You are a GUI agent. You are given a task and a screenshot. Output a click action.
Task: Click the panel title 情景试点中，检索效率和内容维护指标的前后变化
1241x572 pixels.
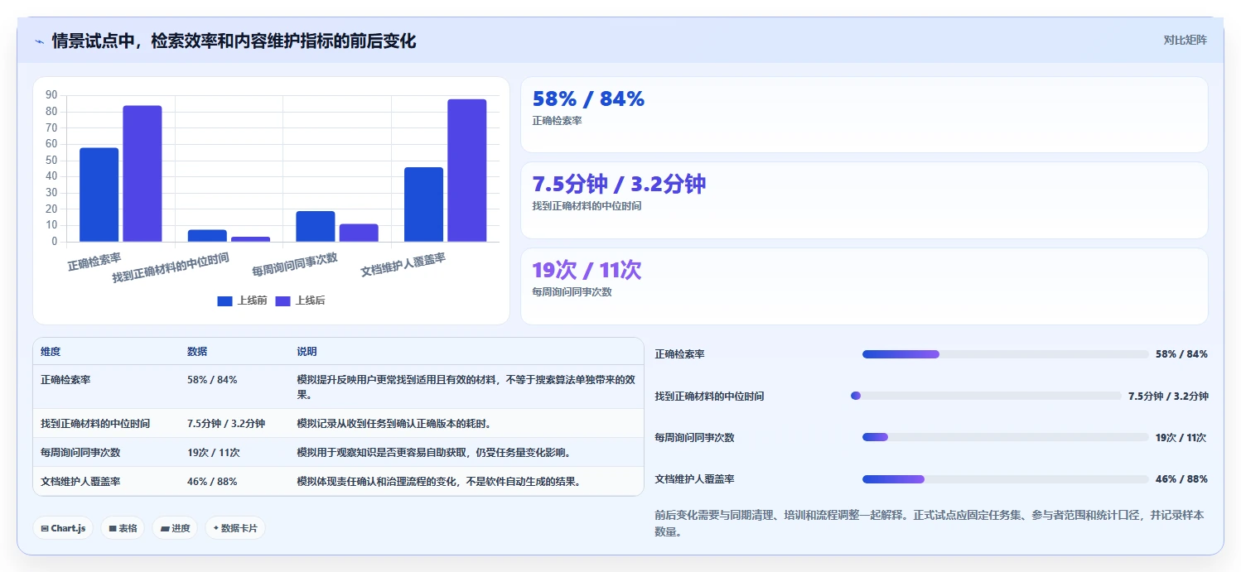[x=234, y=41]
